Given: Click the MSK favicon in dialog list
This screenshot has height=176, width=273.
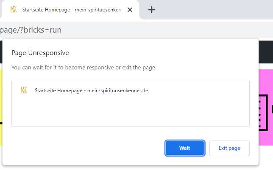Looking at the screenshot, I should point(24,91).
